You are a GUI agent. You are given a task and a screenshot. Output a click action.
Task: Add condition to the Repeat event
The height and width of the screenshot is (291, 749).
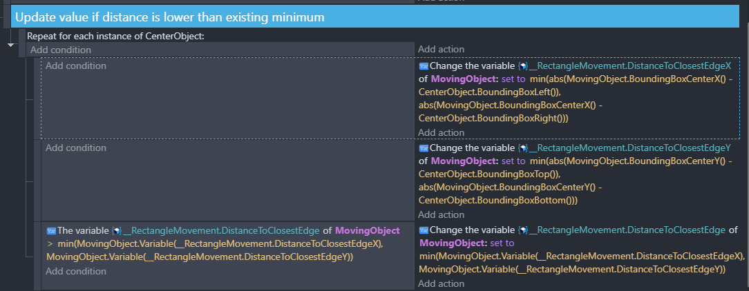61,50
